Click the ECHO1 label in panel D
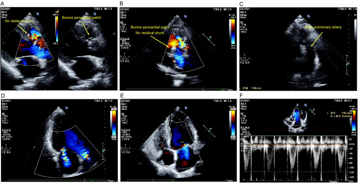This screenshot has width=358, height=183. click(5, 100)
